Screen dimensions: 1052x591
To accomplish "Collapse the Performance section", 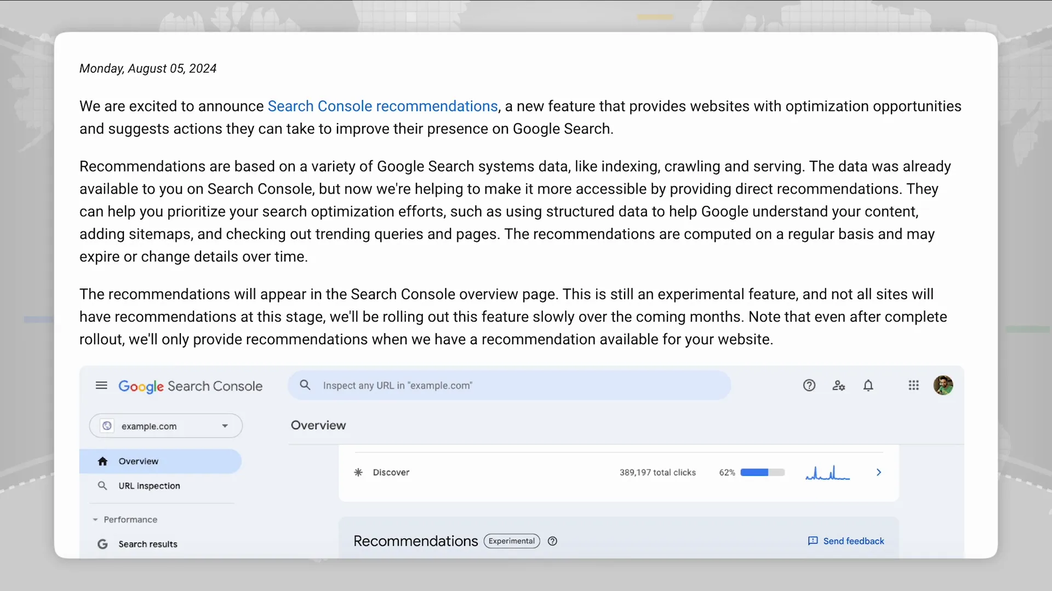I will pos(95,519).
